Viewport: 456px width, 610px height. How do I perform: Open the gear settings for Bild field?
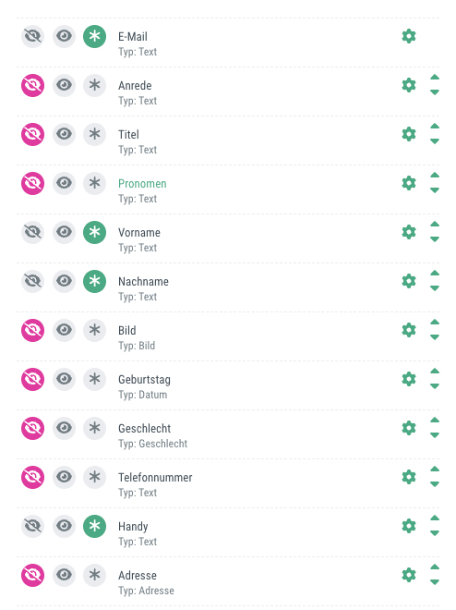(x=409, y=330)
